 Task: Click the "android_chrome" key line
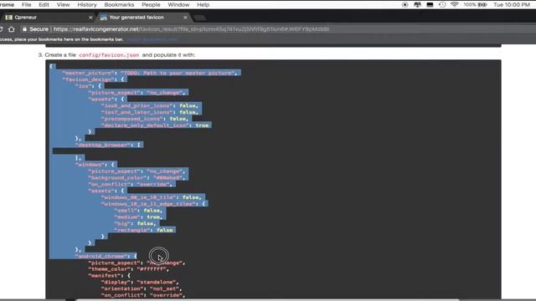(x=106, y=257)
